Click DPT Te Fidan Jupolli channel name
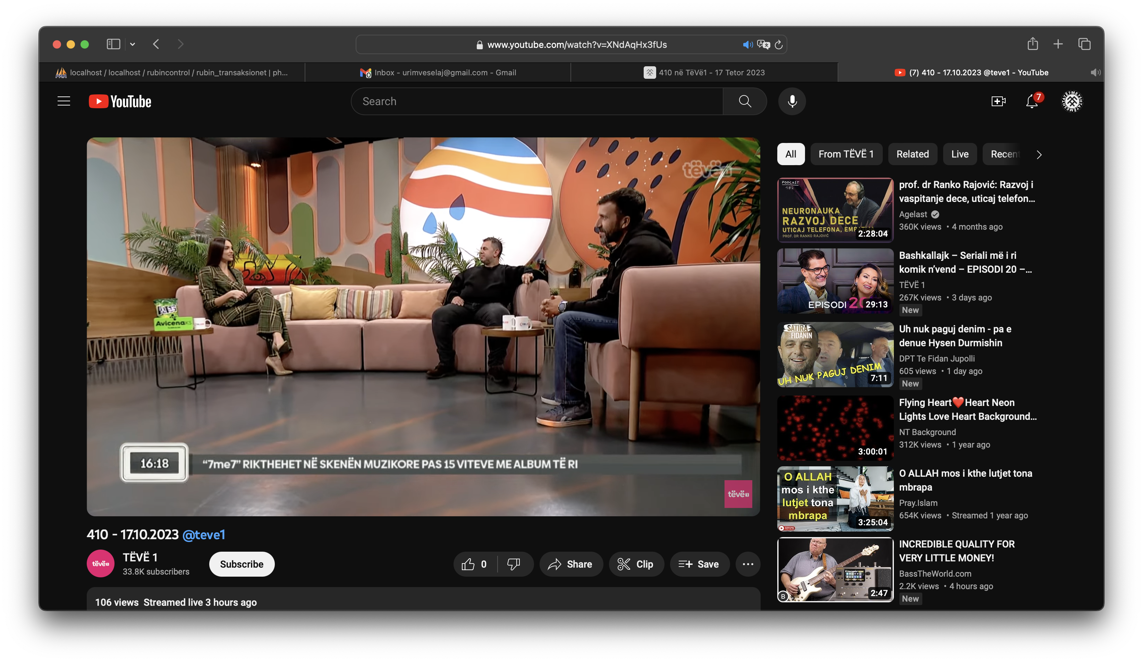The image size is (1143, 662). pos(937,359)
